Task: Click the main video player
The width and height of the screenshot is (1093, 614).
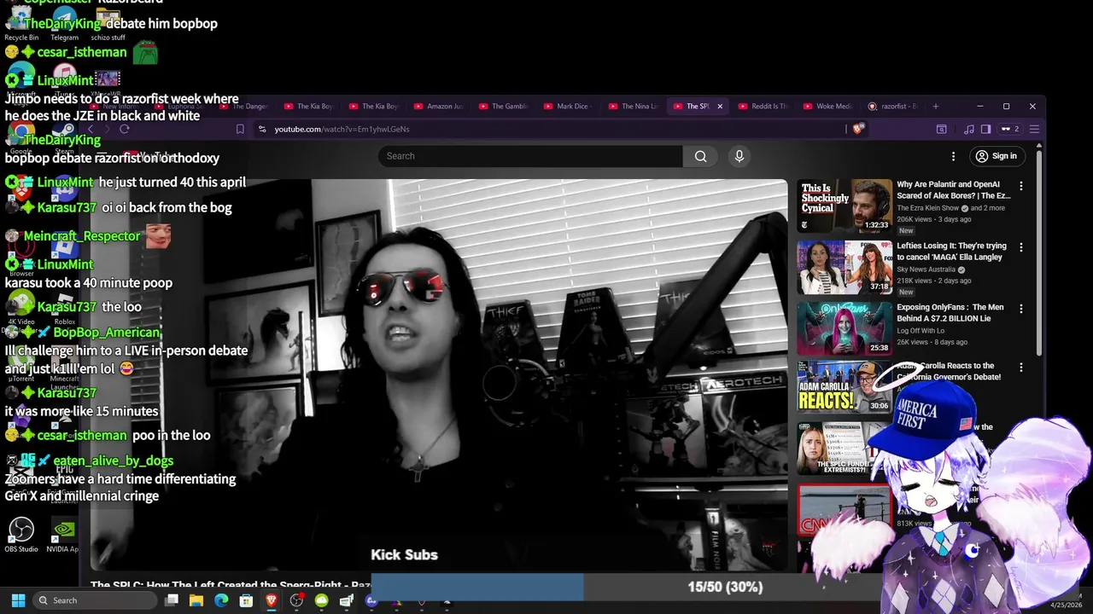Action: click(x=439, y=374)
